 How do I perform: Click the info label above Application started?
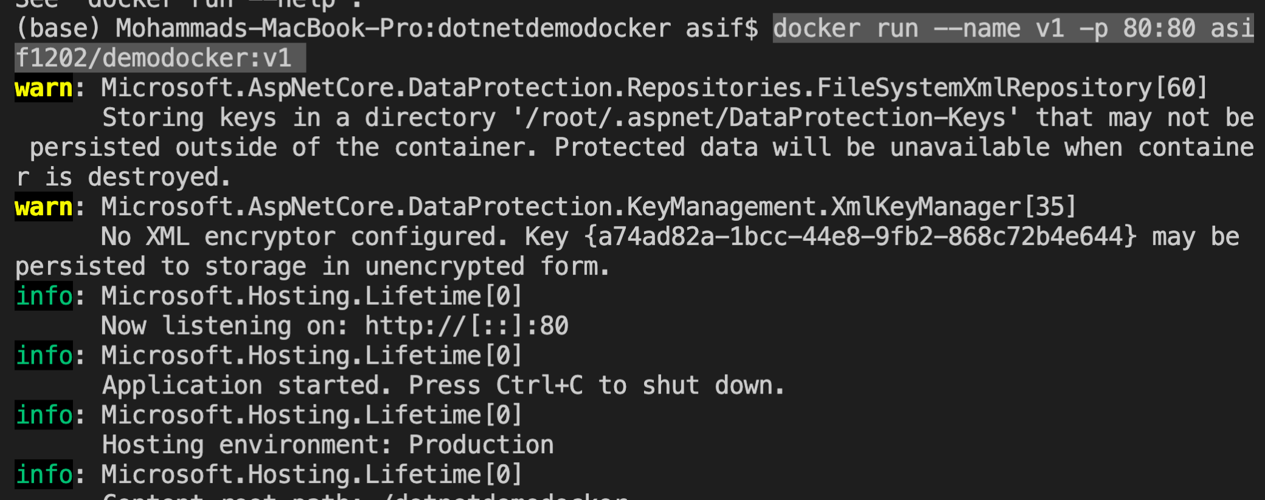coord(44,356)
